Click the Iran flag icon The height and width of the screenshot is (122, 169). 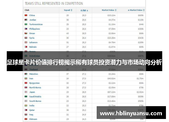coord(26,79)
